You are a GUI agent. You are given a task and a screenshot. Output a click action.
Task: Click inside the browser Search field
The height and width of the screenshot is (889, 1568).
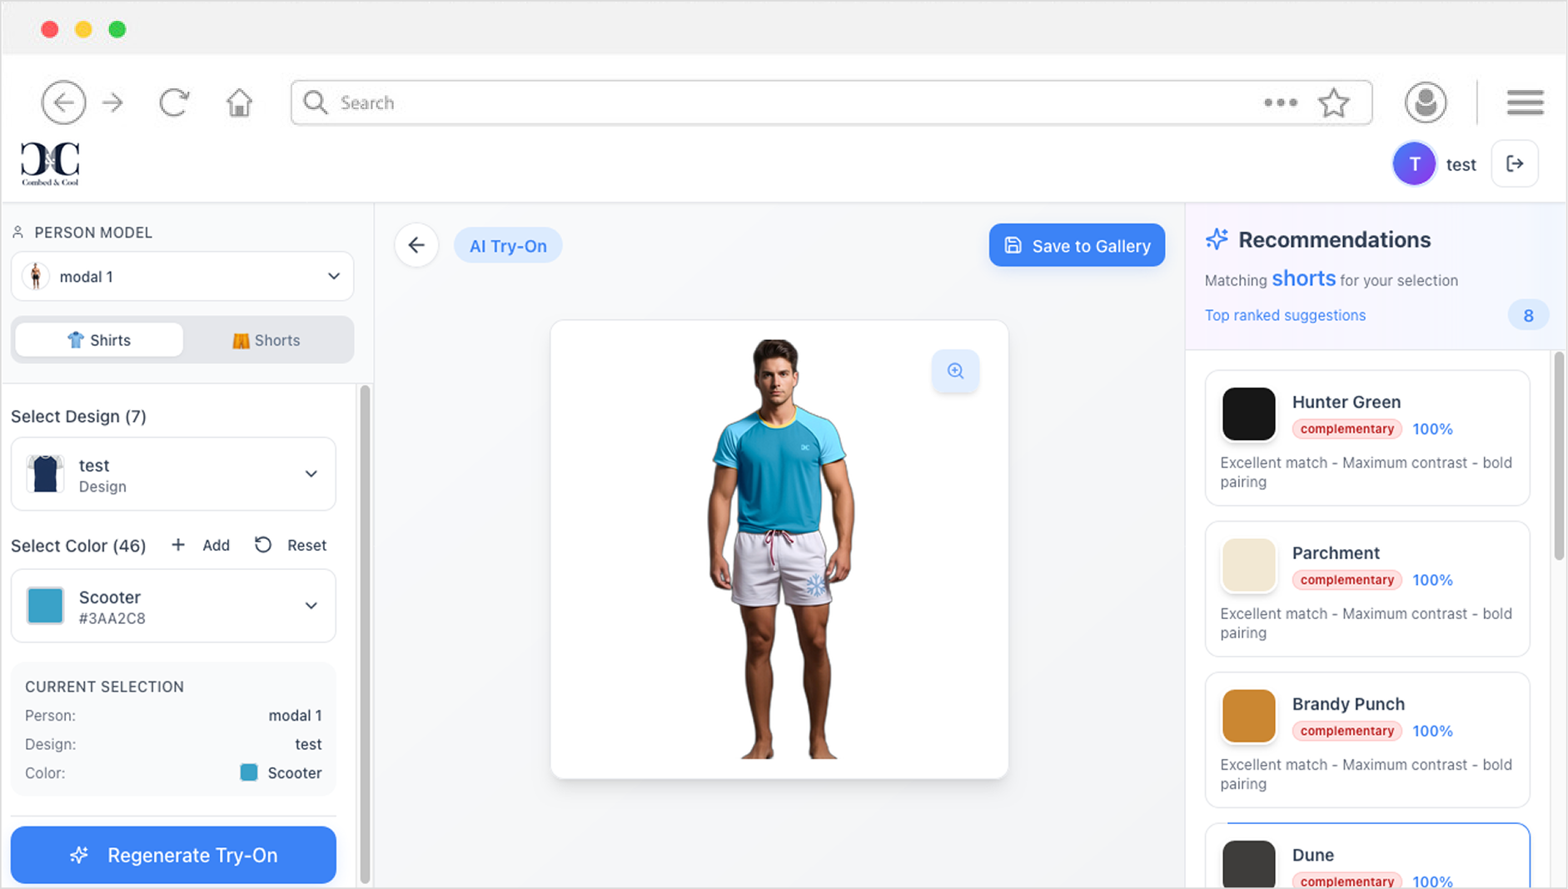pos(831,102)
